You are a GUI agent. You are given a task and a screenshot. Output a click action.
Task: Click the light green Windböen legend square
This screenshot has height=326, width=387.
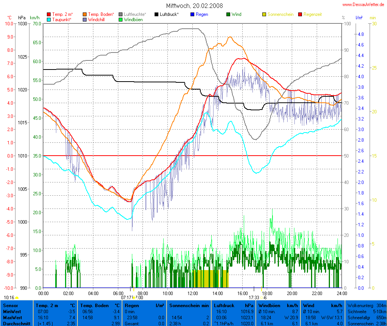tap(121, 19)
